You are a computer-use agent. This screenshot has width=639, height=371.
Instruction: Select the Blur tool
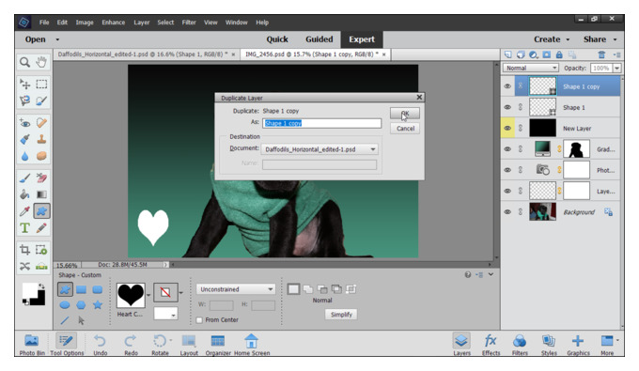click(x=24, y=156)
